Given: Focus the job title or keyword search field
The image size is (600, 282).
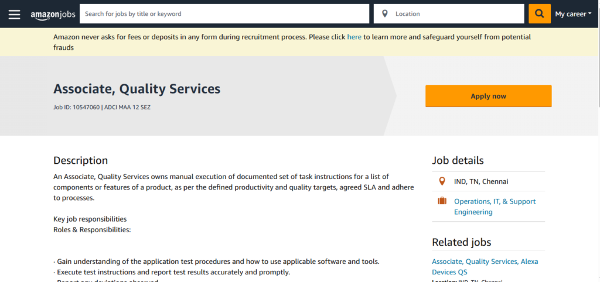Looking at the screenshot, I should [224, 14].
